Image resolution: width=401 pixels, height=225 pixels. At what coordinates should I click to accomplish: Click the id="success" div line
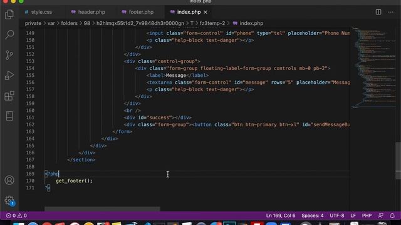tap(157, 117)
